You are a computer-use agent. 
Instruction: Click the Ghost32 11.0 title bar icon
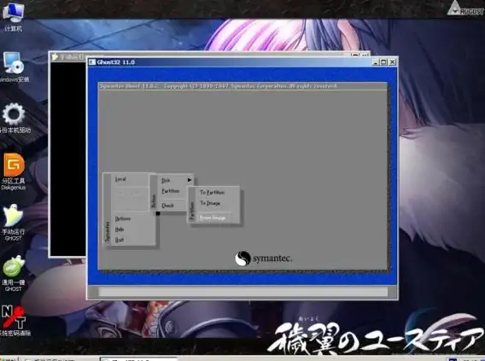[92, 62]
